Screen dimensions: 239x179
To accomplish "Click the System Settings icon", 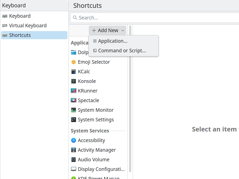I will [x=74, y=120].
